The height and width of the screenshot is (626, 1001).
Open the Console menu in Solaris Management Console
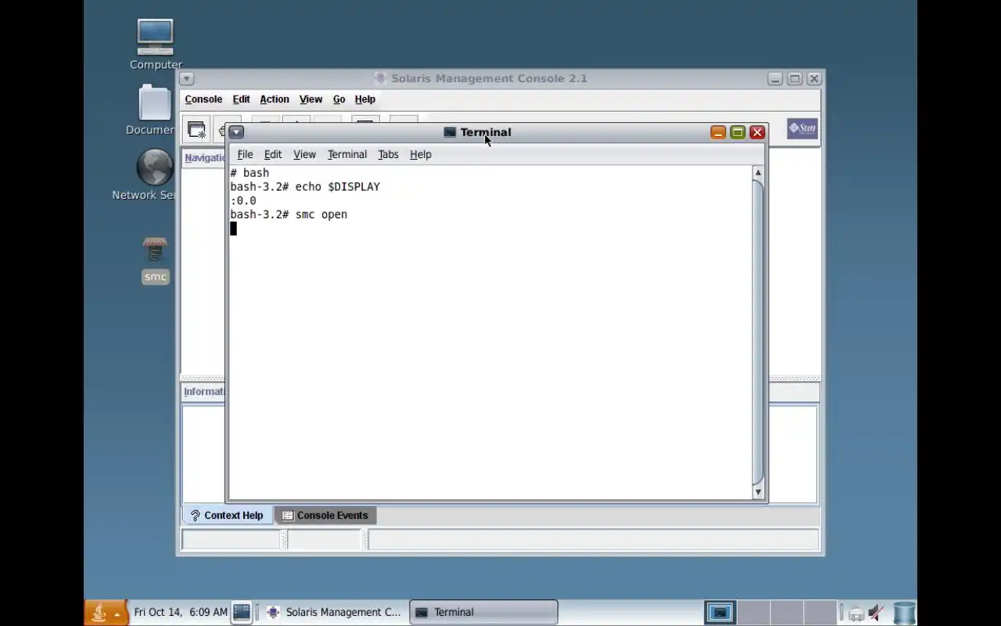click(x=203, y=99)
